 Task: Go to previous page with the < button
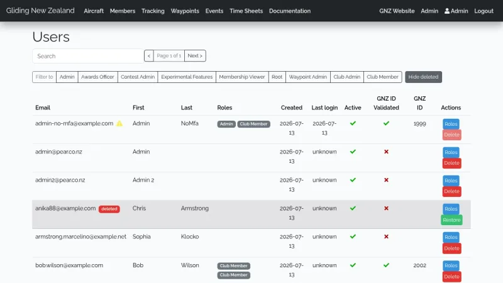[149, 56]
